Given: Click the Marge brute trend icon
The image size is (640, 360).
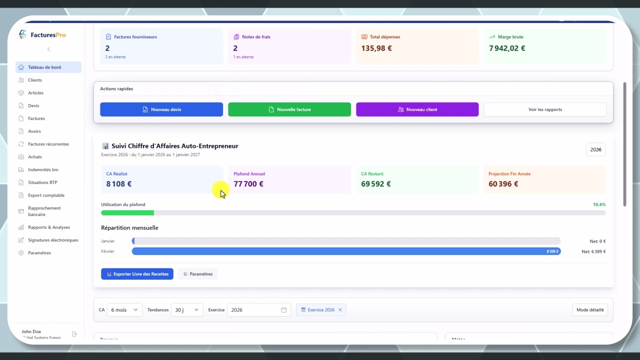Looking at the screenshot, I should (x=492, y=37).
